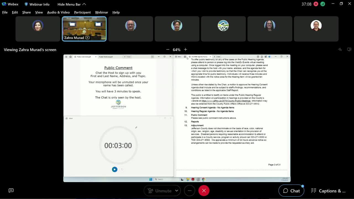Zoom in the shared screen with plus
Screen dimensions: 354x199
tap(186, 49)
